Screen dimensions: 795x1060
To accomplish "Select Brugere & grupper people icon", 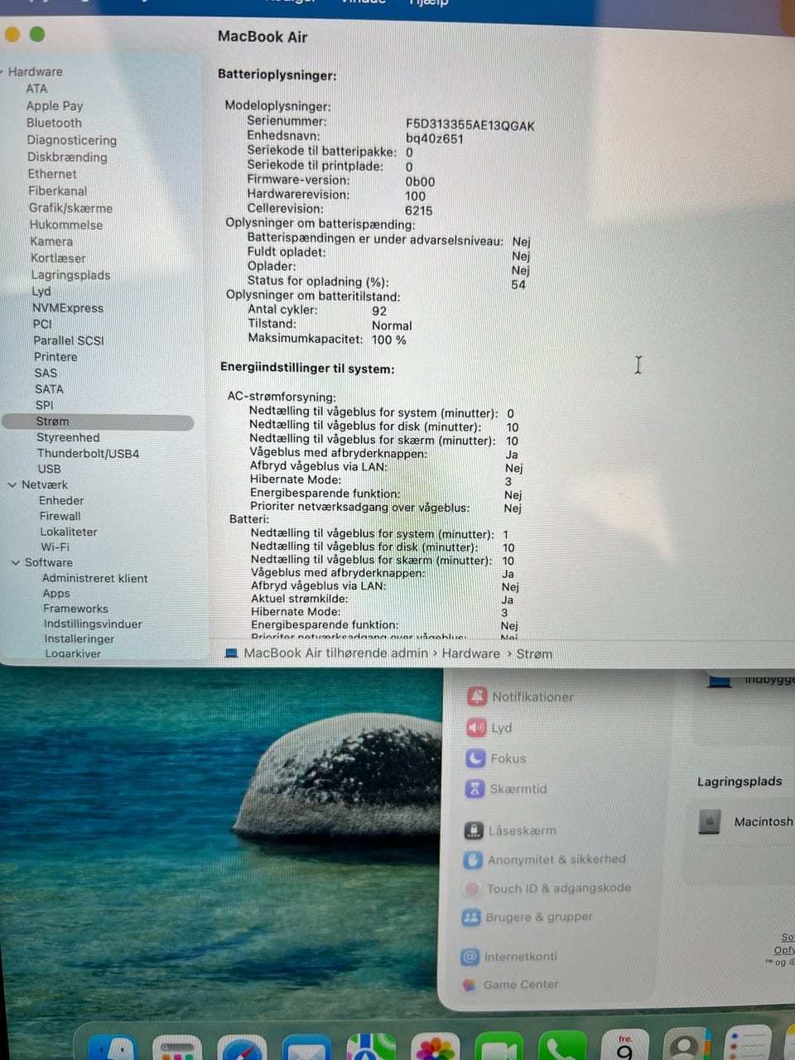I will [471, 918].
